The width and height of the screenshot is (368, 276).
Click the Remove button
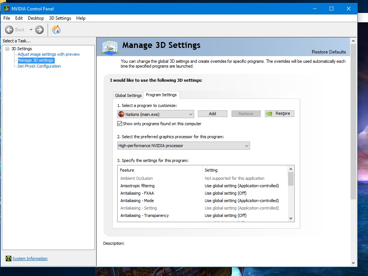pyautogui.click(x=246, y=114)
